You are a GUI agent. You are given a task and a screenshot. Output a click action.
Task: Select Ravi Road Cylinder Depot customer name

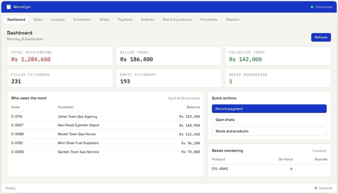point(78,125)
